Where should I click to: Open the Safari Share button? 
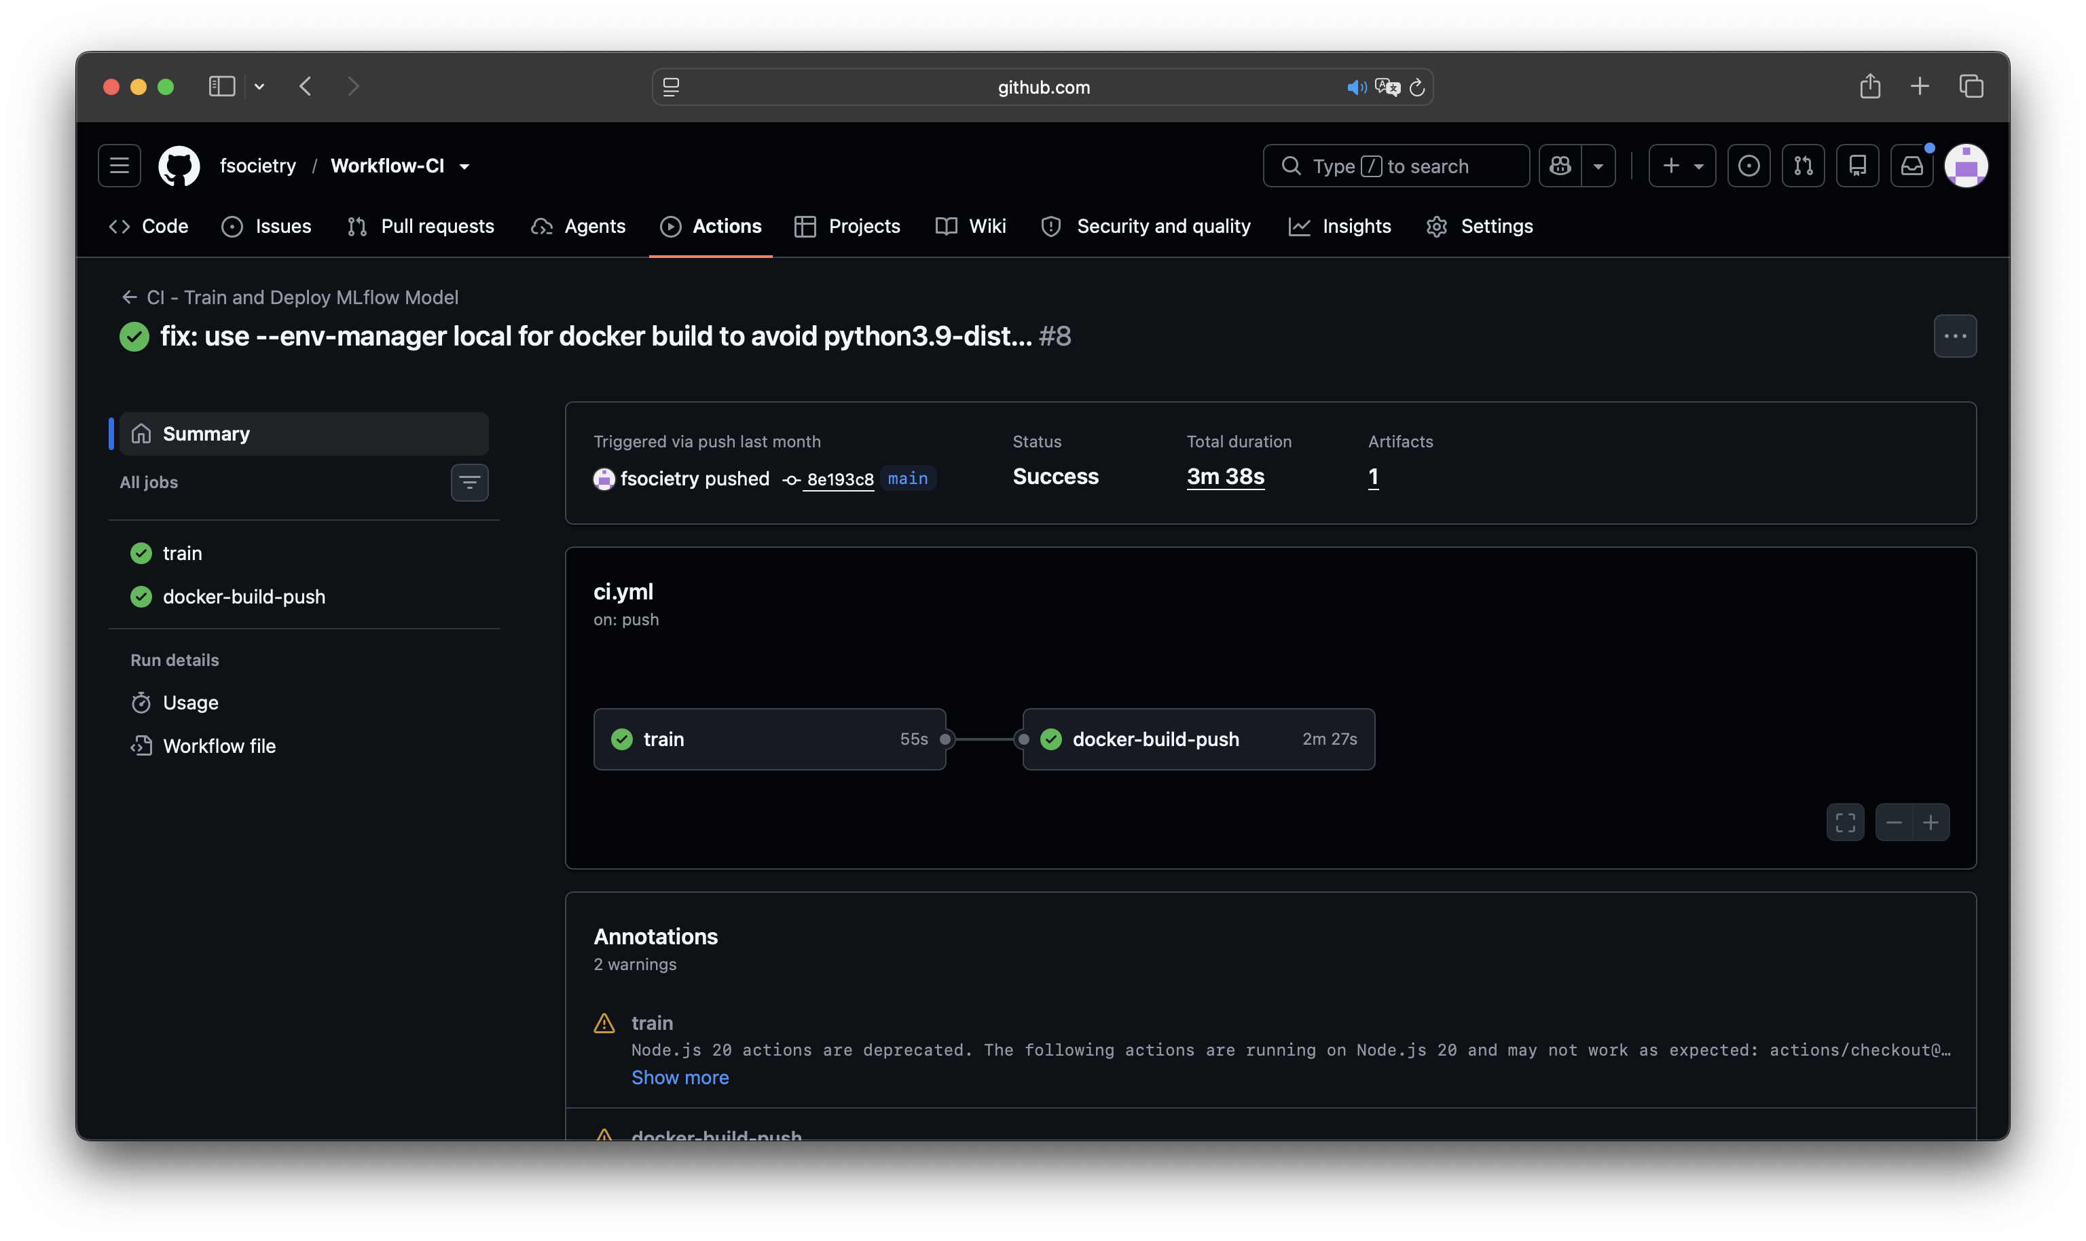click(x=1870, y=86)
